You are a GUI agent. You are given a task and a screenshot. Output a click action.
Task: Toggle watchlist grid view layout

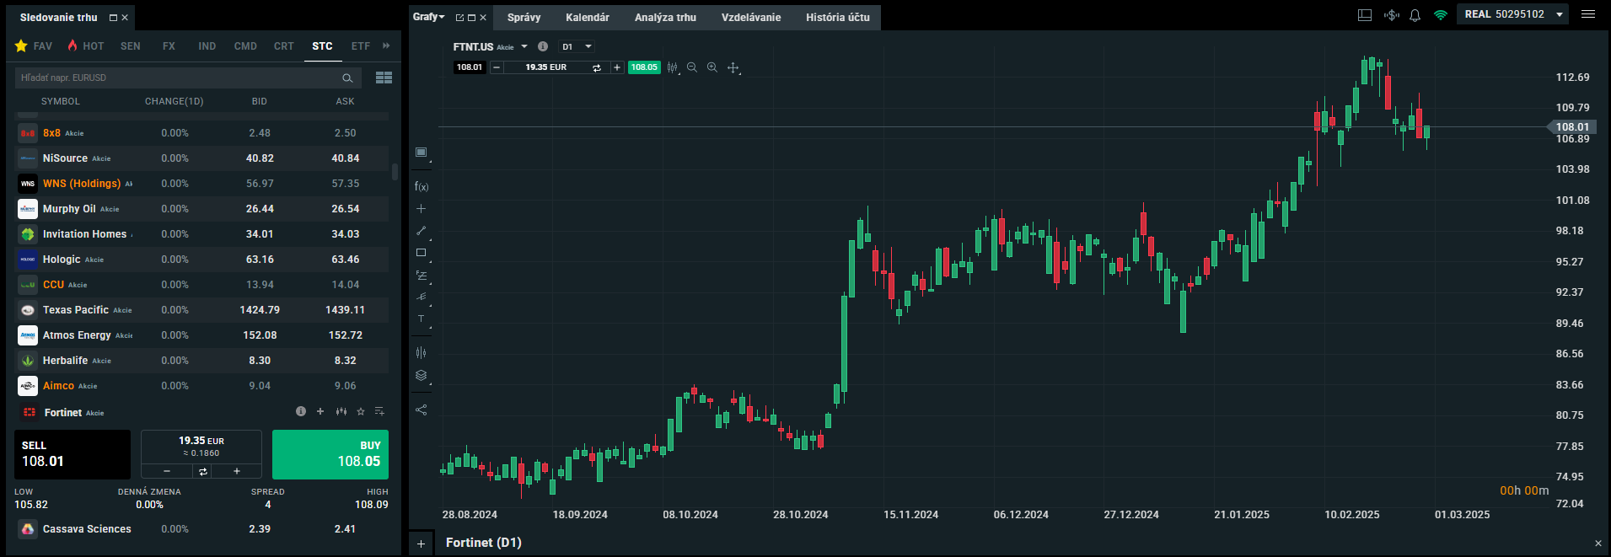click(x=384, y=78)
